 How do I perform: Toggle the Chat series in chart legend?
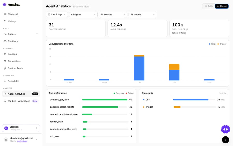click(x=212, y=44)
